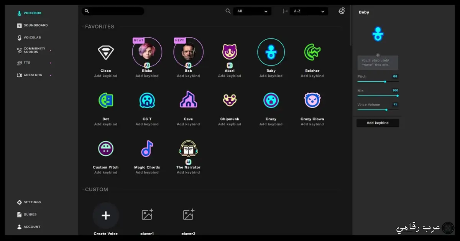460x241 pixels.
Task: Select the Chipmunk voice icon
Action: pos(230,100)
